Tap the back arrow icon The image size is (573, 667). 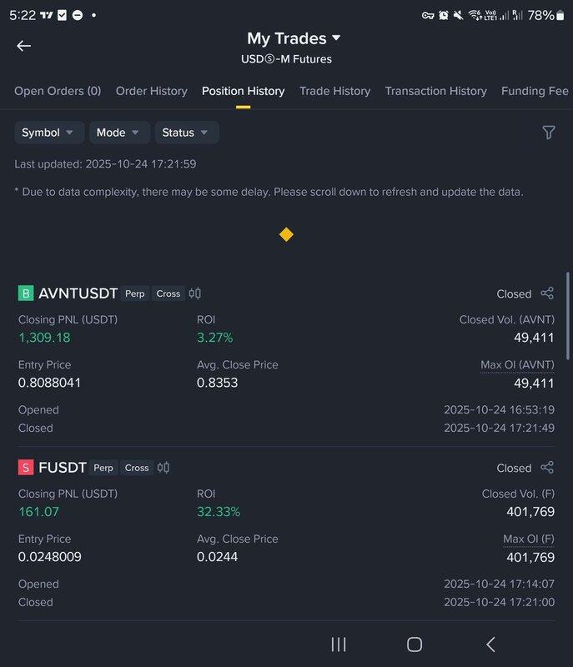pos(23,46)
